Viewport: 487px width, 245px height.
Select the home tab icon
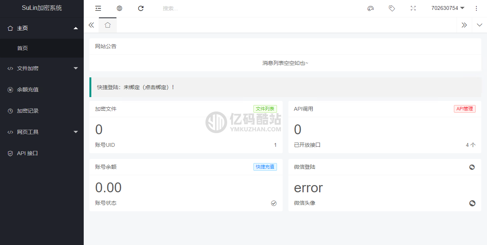108,25
